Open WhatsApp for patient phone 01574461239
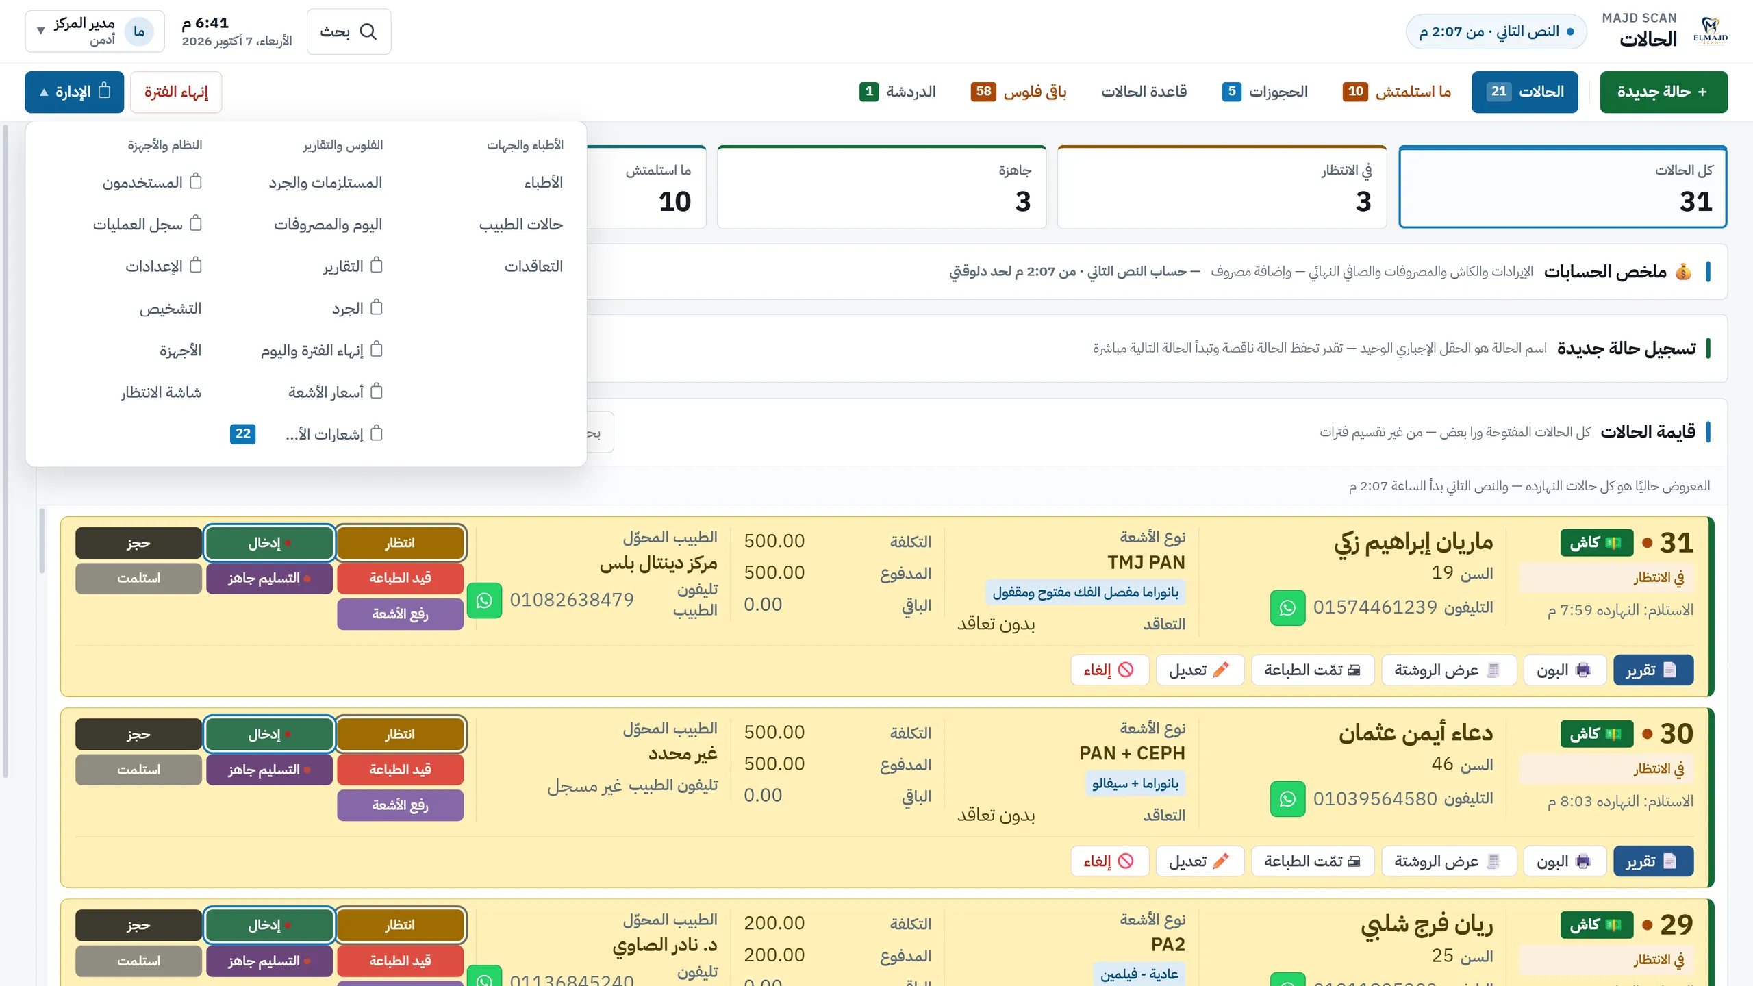The width and height of the screenshot is (1753, 986). point(1287,607)
